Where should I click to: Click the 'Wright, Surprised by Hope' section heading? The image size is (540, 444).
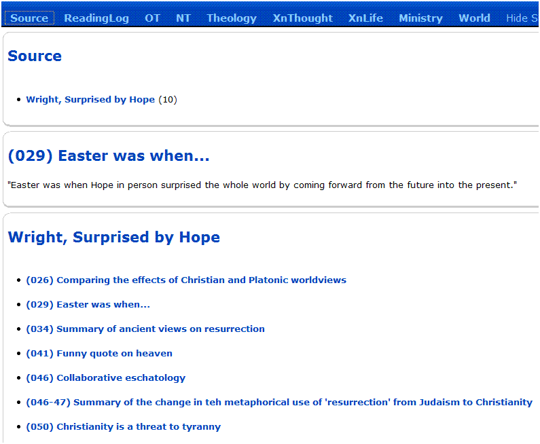[x=114, y=237]
